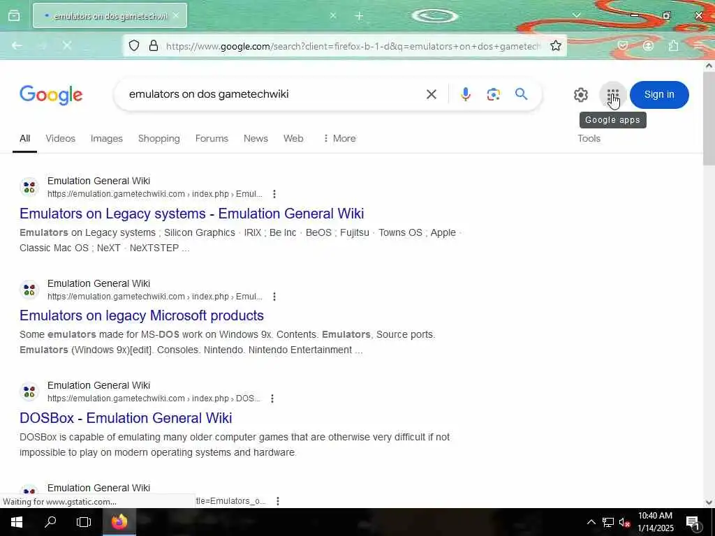Open Task View on taskbar
715x536 pixels.
[x=84, y=522]
